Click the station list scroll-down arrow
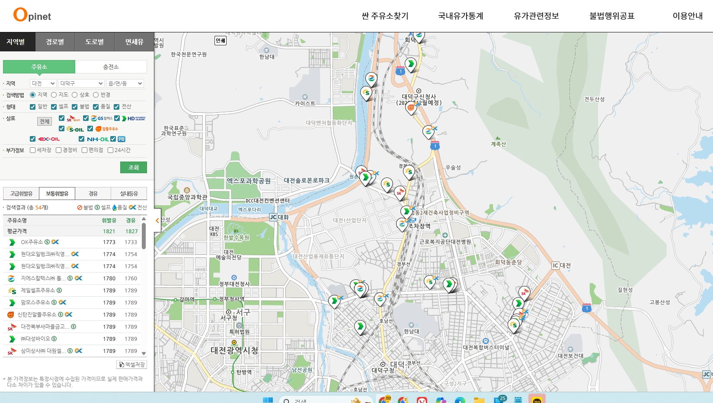Viewport: 713px width, 403px height. pyautogui.click(x=144, y=353)
